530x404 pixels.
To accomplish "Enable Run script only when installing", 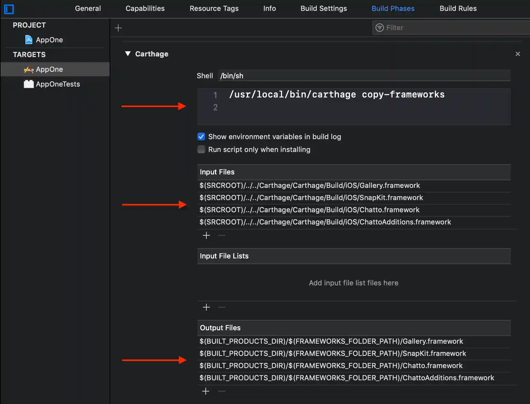I will [x=201, y=150].
